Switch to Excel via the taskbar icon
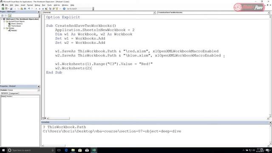This screenshot has width=272, height=153. 94,150
